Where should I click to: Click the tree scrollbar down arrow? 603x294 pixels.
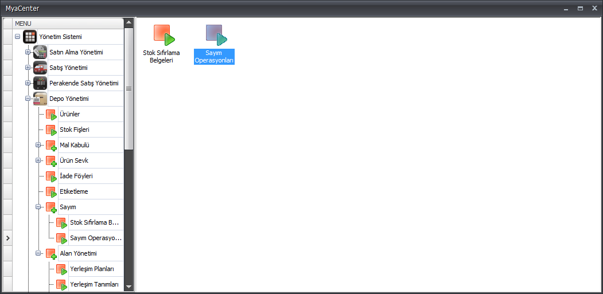[129, 287]
